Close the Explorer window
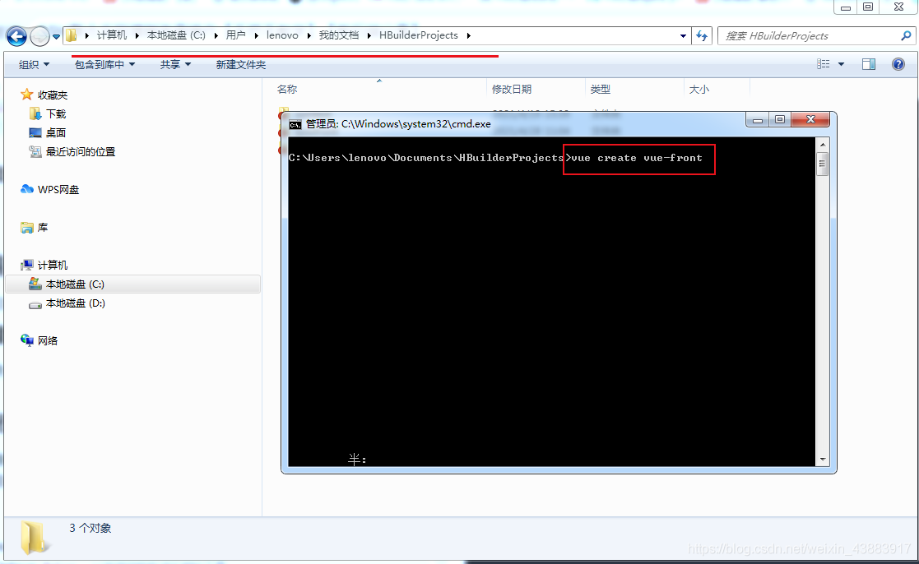Viewport: 919px width, 564px height. click(x=898, y=7)
